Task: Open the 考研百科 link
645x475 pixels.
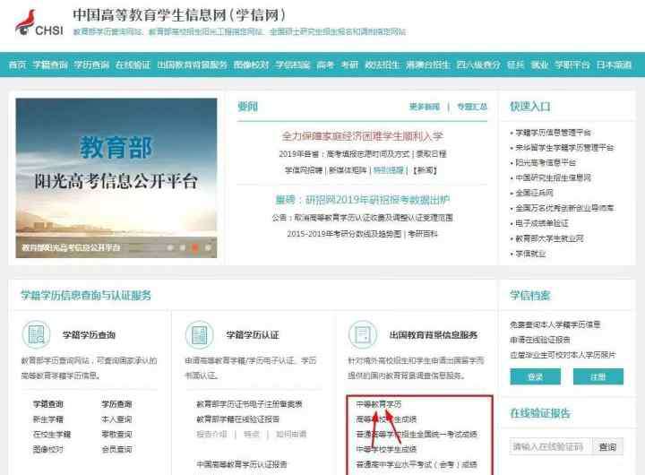Action: click(x=423, y=234)
